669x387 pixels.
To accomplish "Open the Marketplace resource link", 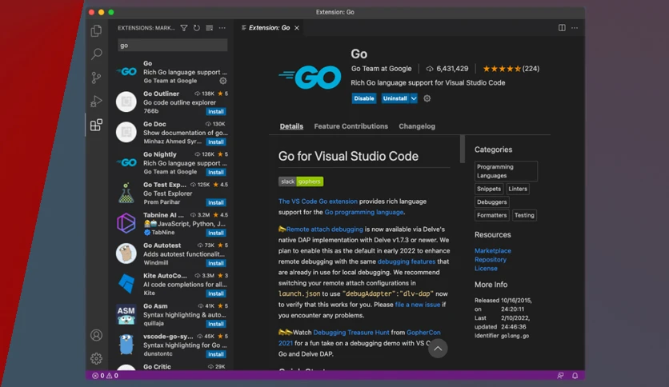I will click(x=493, y=250).
